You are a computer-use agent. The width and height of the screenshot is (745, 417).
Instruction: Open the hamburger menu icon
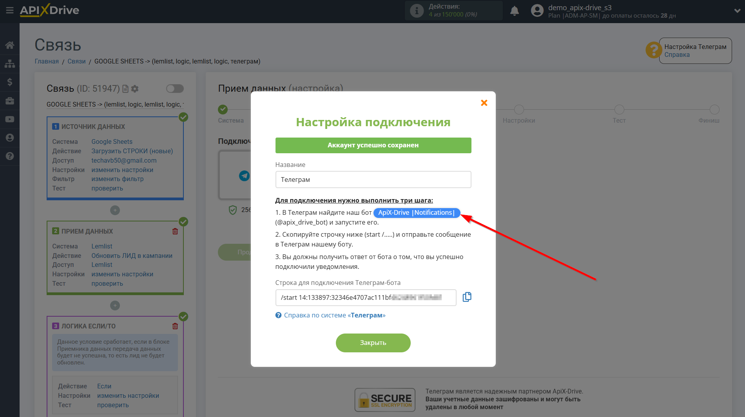tap(10, 11)
